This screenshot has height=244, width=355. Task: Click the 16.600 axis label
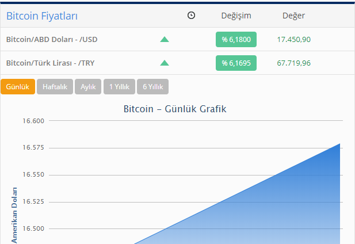(x=33, y=121)
